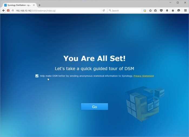Open the chat bubble Hello icon
Image resolution: width=189 pixels, height=137 pixels.
click(x=179, y=11)
